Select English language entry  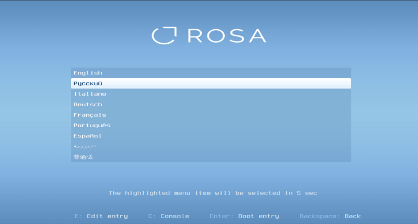click(x=211, y=73)
